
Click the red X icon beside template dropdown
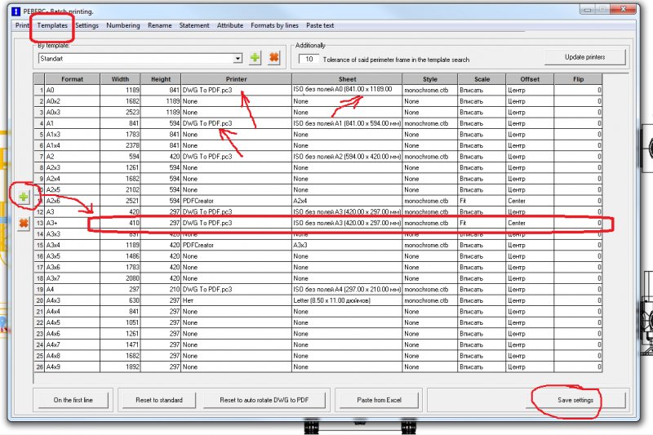[x=273, y=58]
